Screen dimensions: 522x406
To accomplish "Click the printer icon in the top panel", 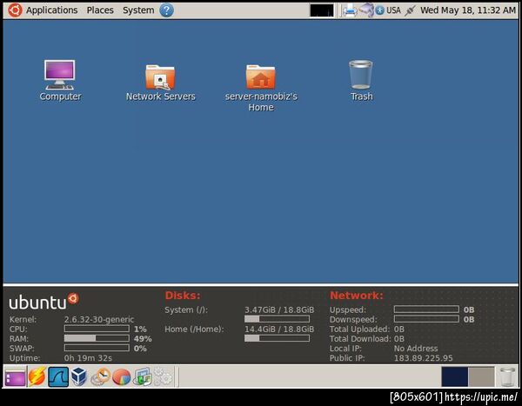I will point(350,10).
